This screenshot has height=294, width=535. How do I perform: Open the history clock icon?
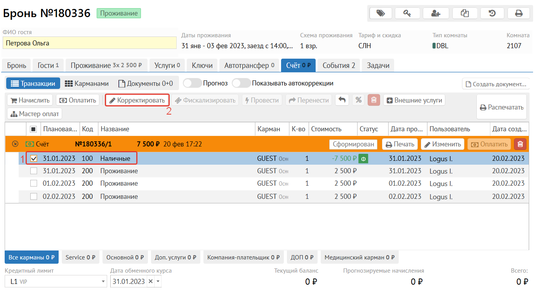492,13
